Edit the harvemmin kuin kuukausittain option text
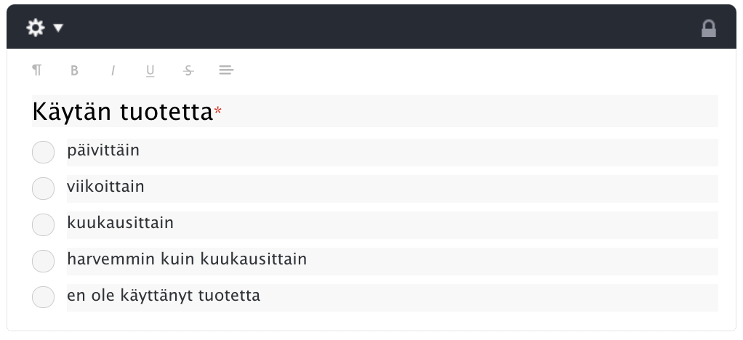743x340 pixels. [x=393, y=262]
